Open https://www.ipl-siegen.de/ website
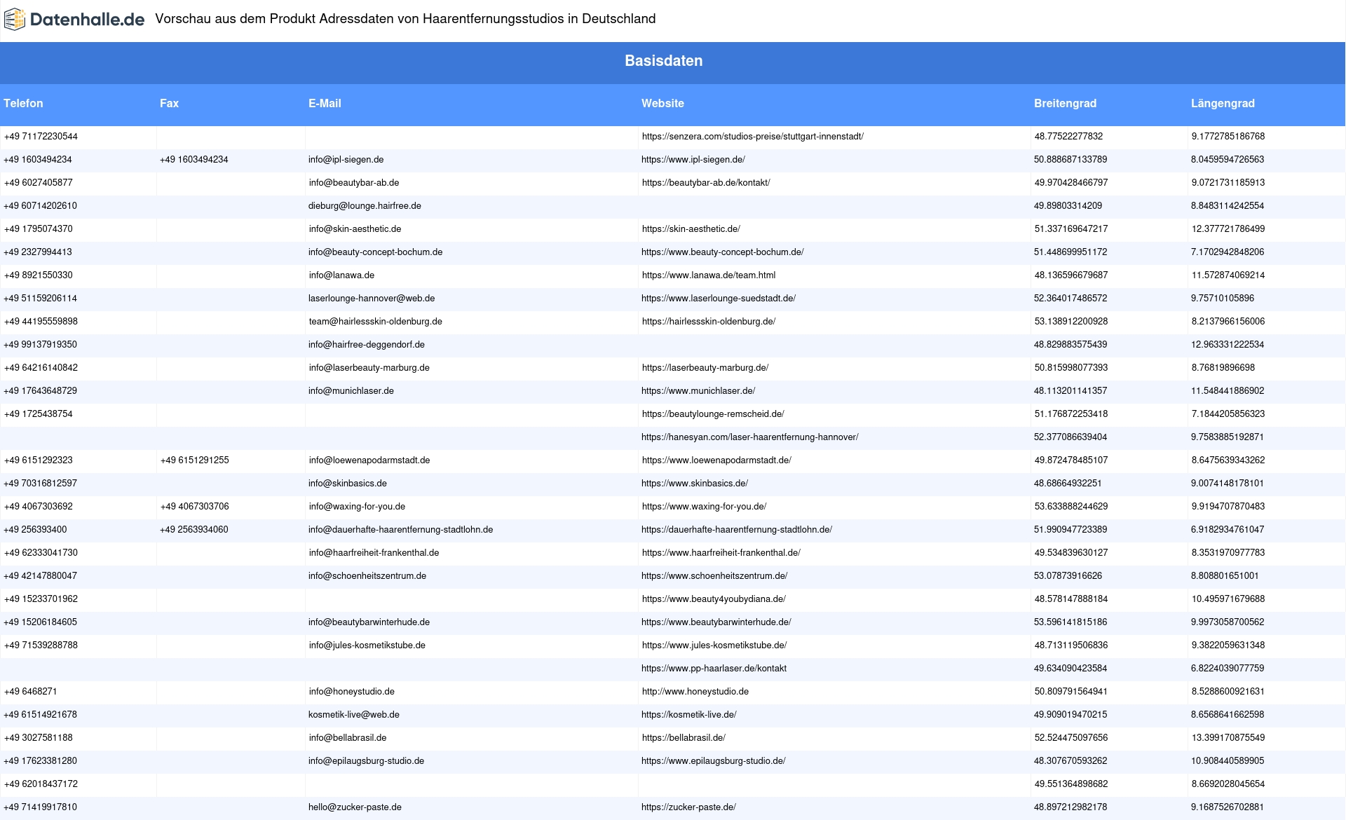1346x820 pixels. click(x=693, y=160)
